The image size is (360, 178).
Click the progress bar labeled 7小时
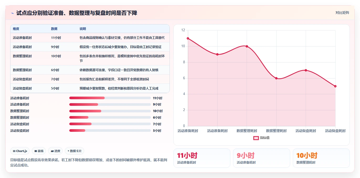[110, 124]
